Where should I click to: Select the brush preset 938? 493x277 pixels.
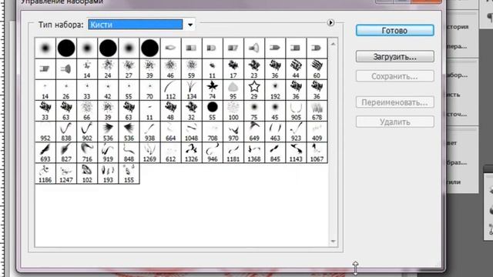tap(149, 132)
